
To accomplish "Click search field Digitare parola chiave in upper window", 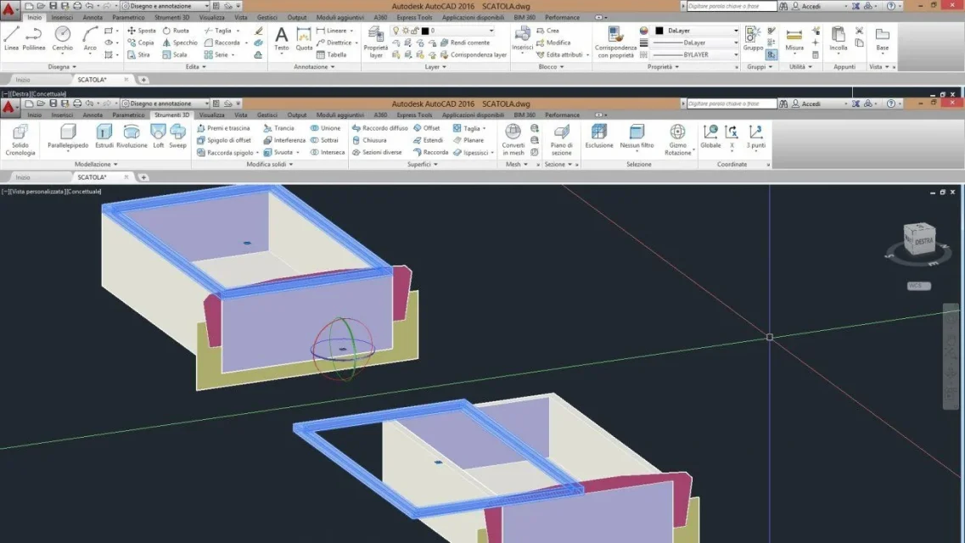I will pos(732,6).
